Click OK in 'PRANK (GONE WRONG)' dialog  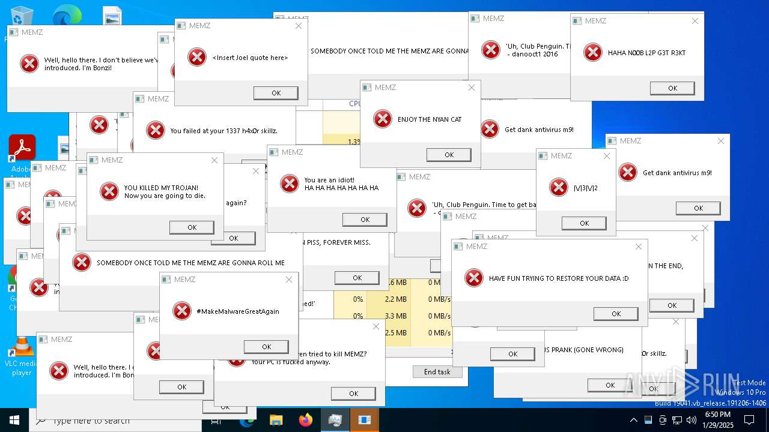point(610,385)
